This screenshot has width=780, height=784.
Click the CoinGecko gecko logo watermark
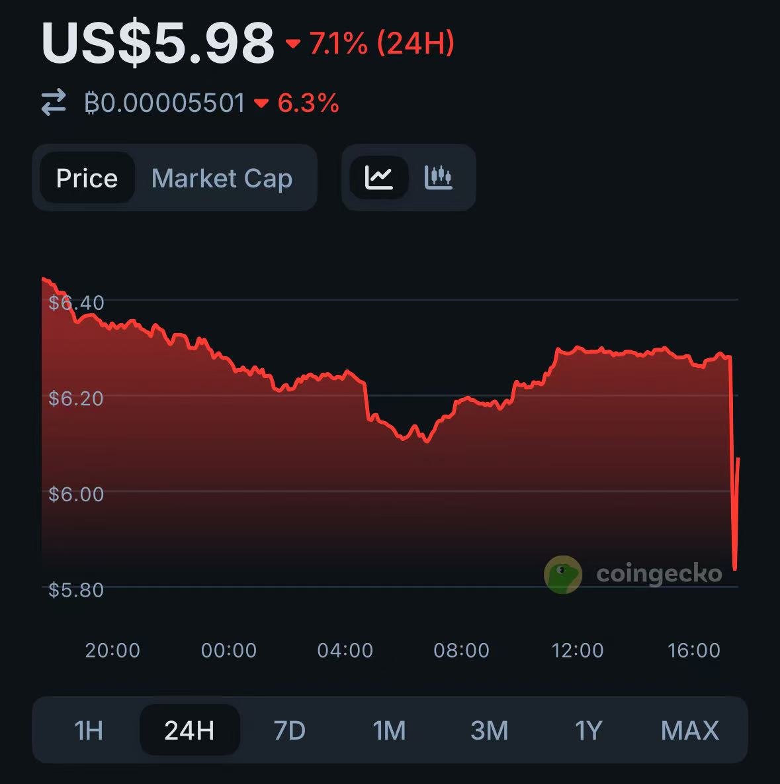click(x=563, y=575)
